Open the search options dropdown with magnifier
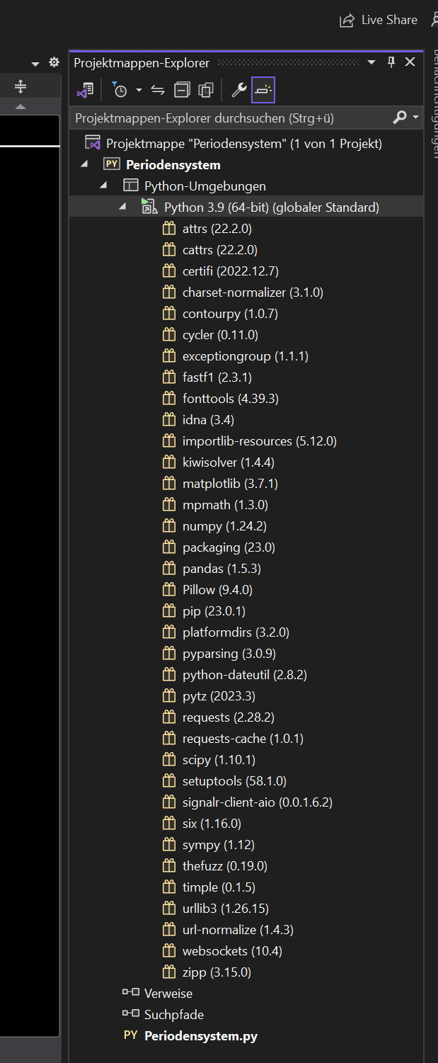The image size is (438, 1063). pos(405,117)
